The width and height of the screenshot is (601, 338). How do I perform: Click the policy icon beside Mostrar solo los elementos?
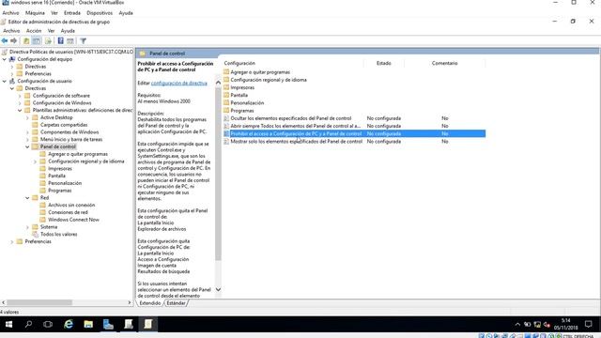[x=226, y=142]
